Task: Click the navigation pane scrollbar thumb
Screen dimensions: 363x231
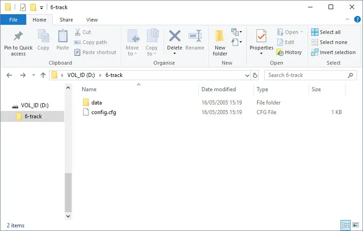Action: [68, 192]
